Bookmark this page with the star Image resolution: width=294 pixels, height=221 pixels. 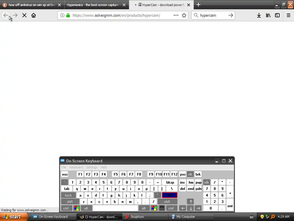[x=184, y=16]
